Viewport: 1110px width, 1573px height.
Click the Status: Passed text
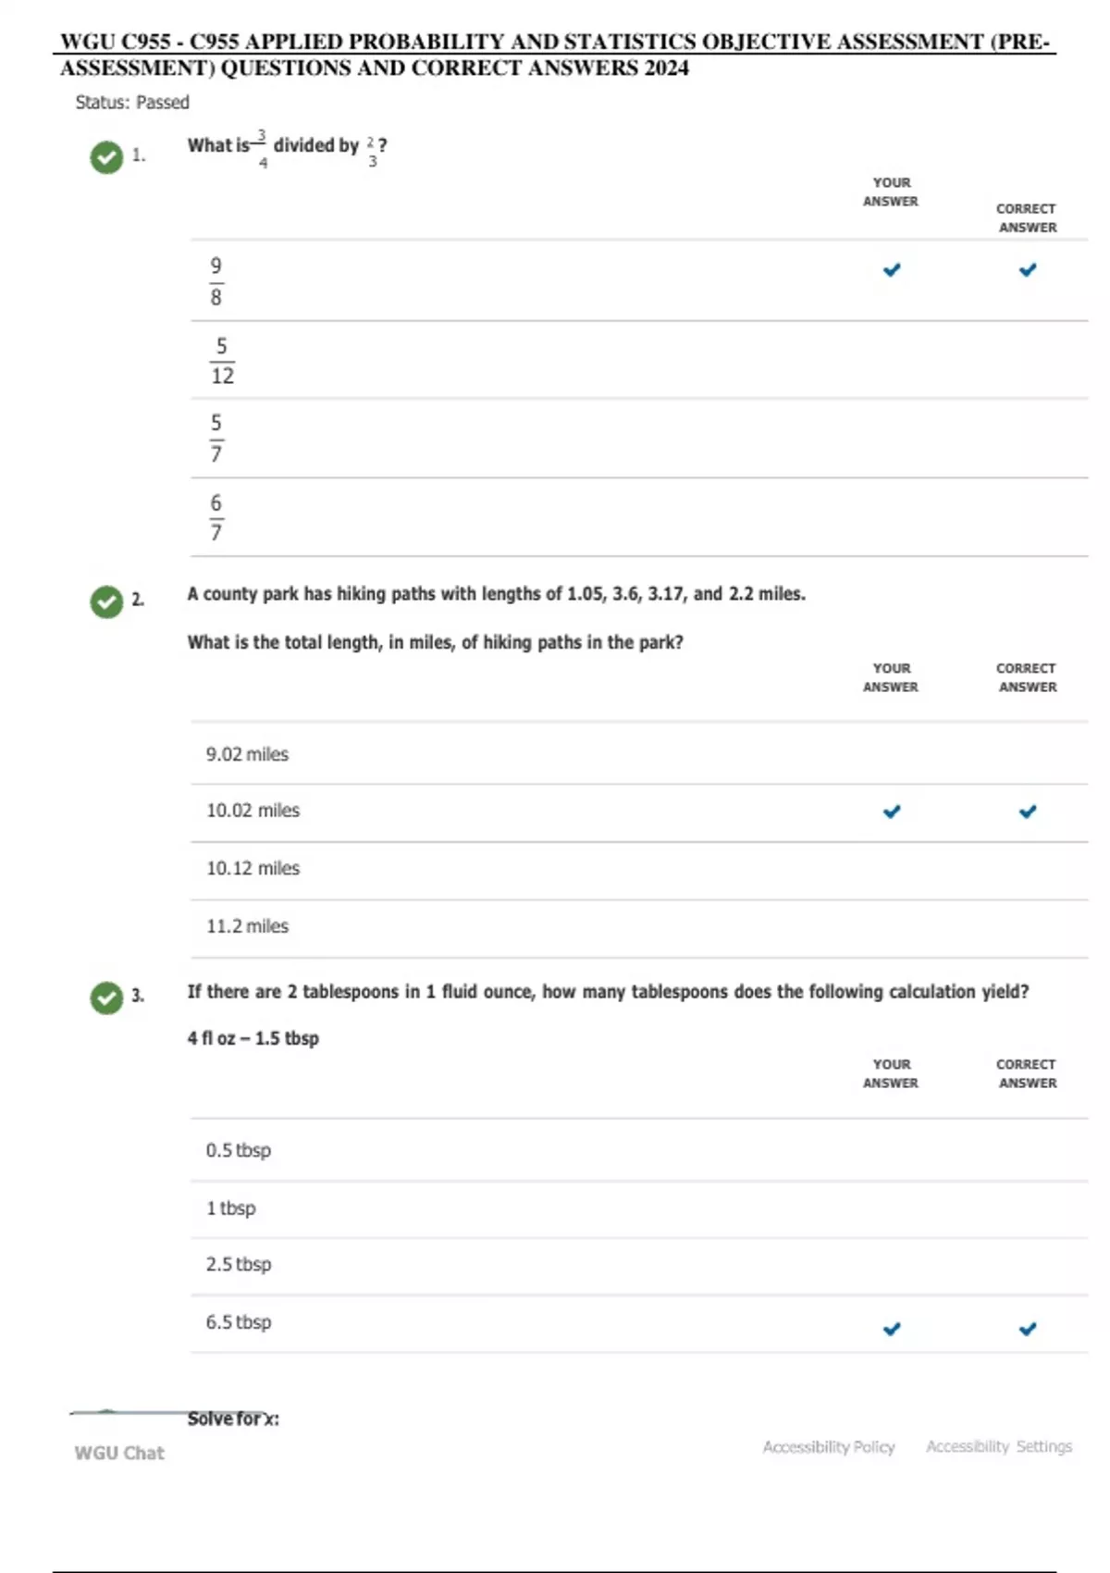pos(132,103)
